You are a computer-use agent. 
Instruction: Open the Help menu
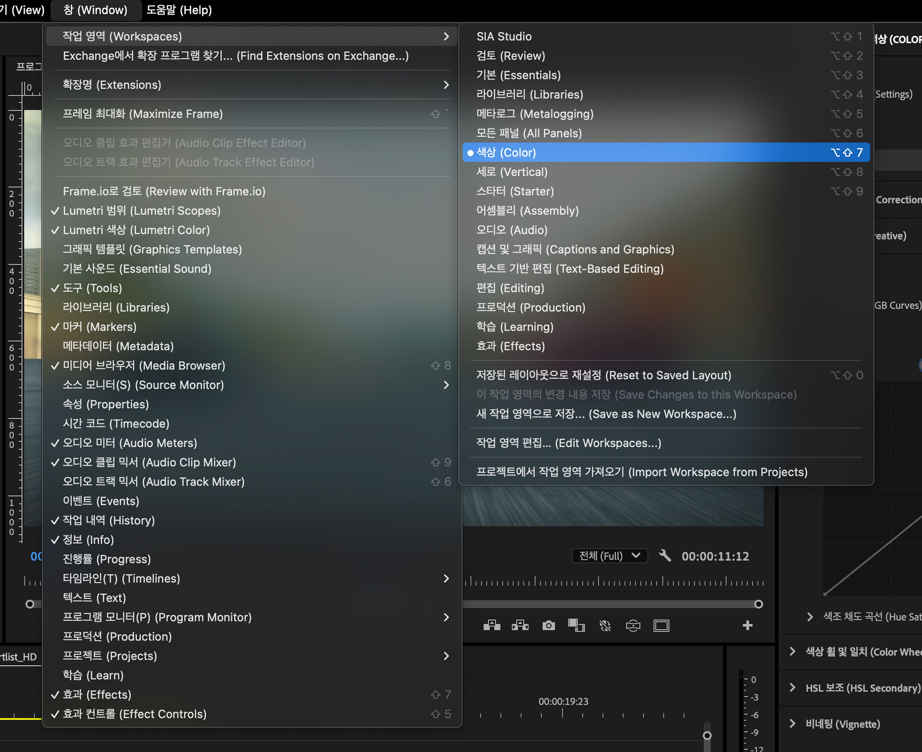tap(179, 10)
